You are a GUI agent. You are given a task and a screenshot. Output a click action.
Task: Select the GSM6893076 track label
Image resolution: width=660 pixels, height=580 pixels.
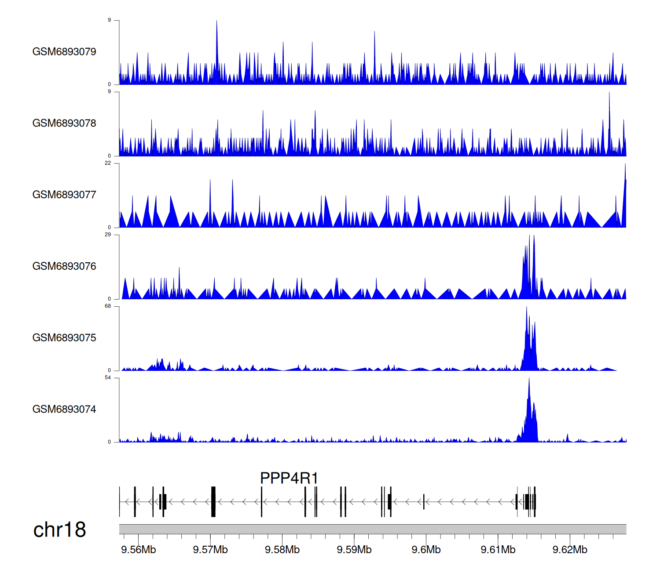click(x=64, y=266)
